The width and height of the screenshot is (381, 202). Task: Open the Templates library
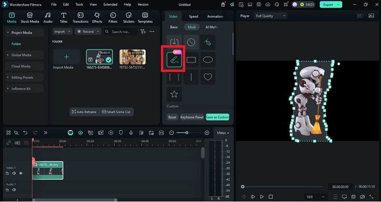[145, 18]
